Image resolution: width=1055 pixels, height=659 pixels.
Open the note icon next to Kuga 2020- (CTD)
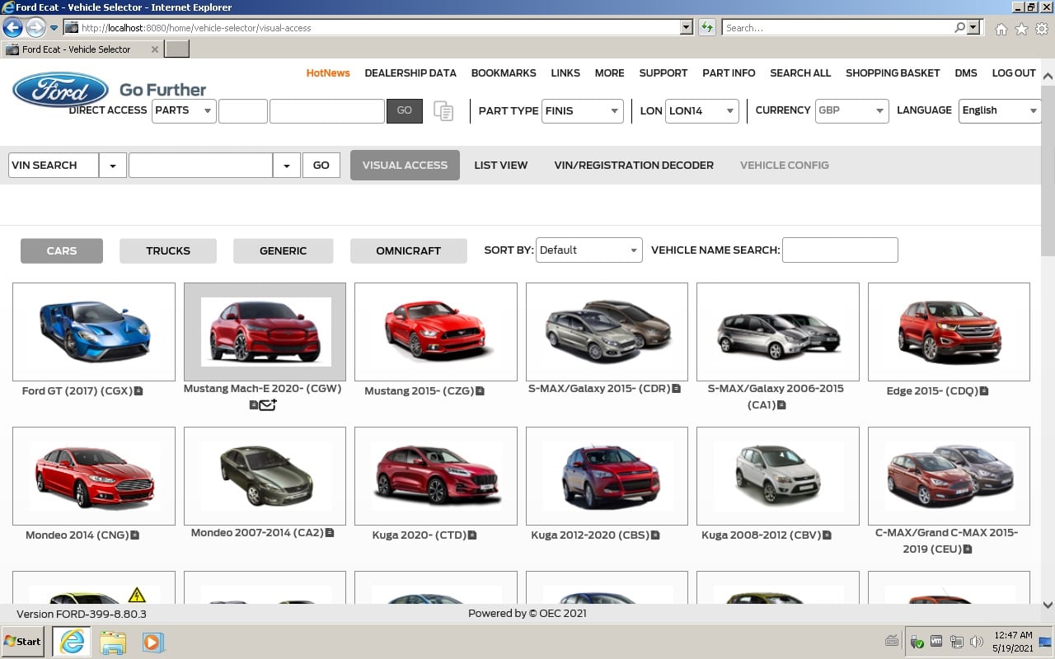point(472,535)
